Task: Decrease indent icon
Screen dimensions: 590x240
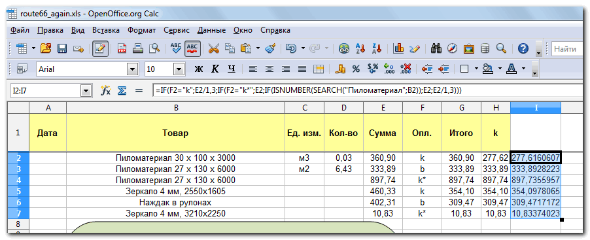Action: click(x=426, y=69)
